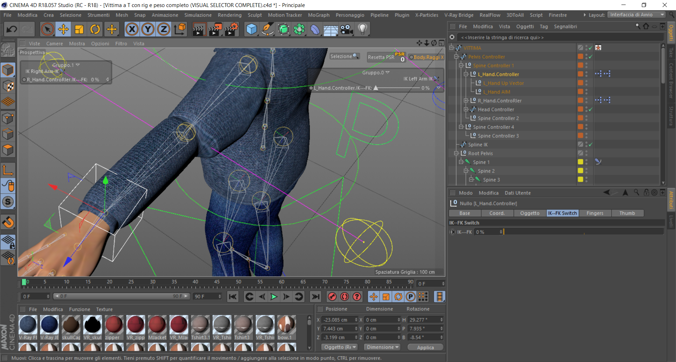Viewport: 676px width, 362px height.
Task: Open the Spline pen tool
Action: point(268,29)
